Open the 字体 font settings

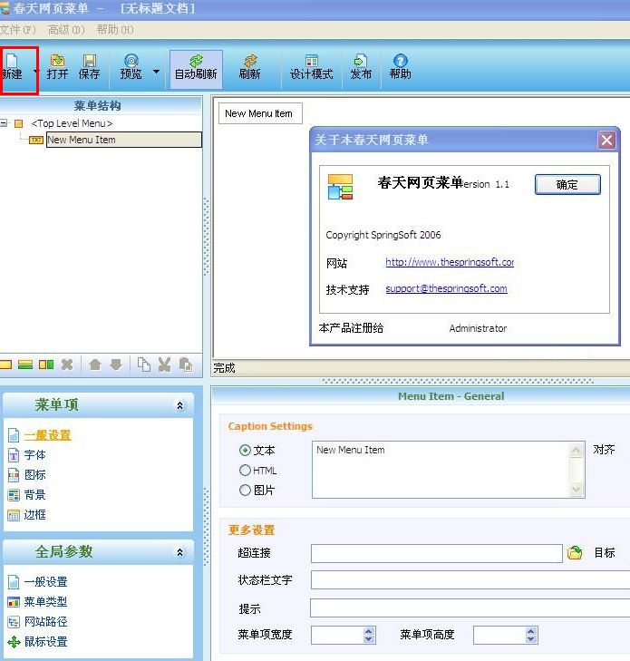[34, 455]
